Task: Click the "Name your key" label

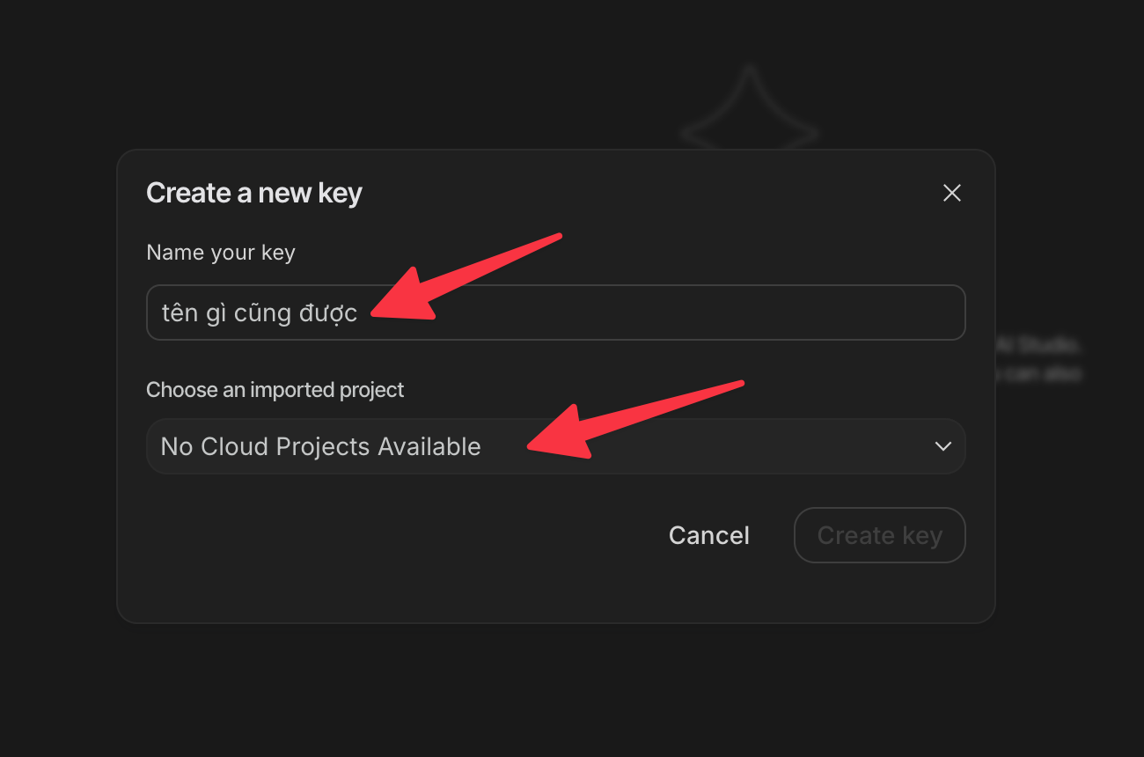Action: tap(221, 253)
